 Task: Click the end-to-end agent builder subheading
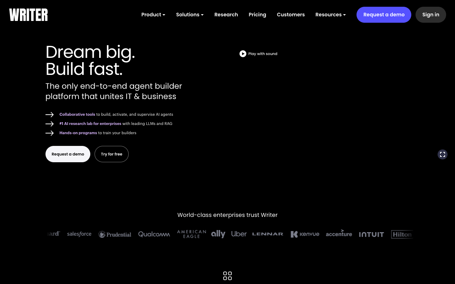coord(114,91)
